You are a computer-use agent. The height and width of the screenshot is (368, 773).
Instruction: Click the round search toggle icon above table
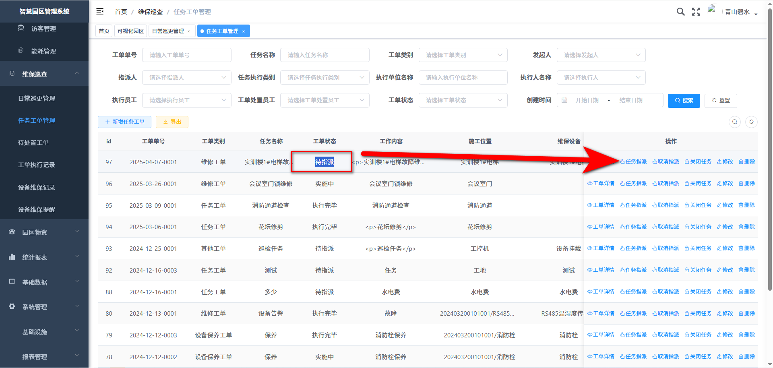pyautogui.click(x=735, y=122)
